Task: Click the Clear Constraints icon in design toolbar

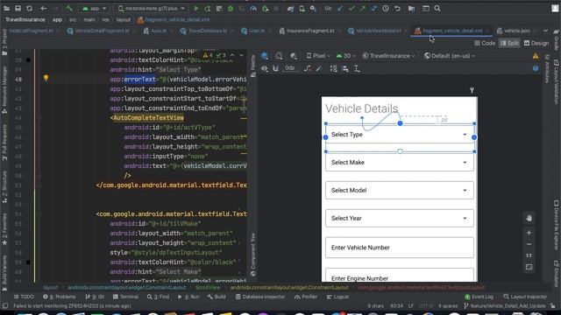Action: pyautogui.click(x=308, y=68)
